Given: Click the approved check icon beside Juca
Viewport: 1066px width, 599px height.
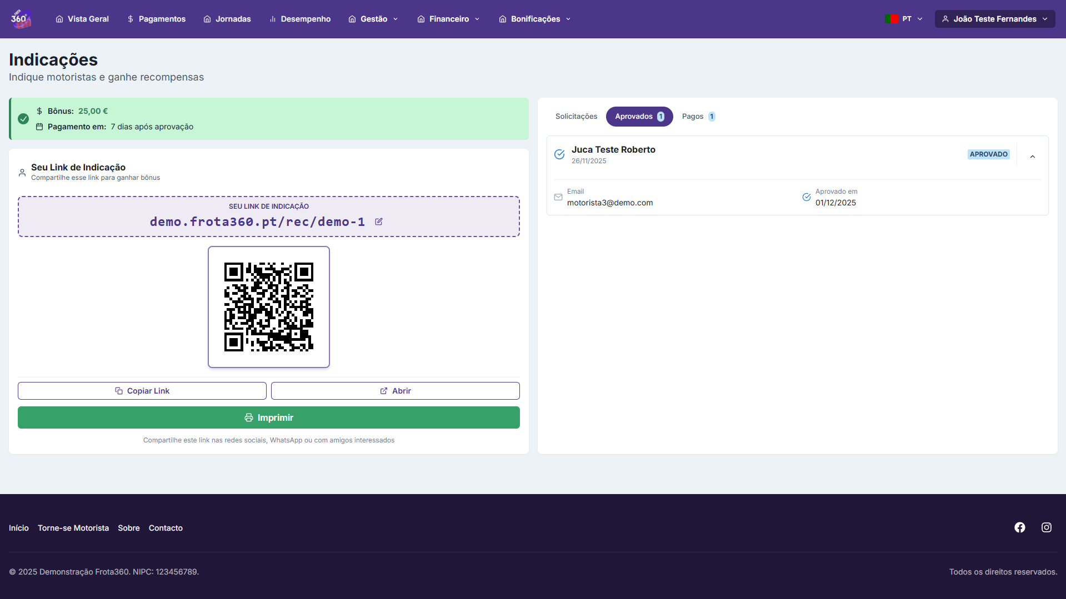Looking at the screenshot, I should 559,154.
